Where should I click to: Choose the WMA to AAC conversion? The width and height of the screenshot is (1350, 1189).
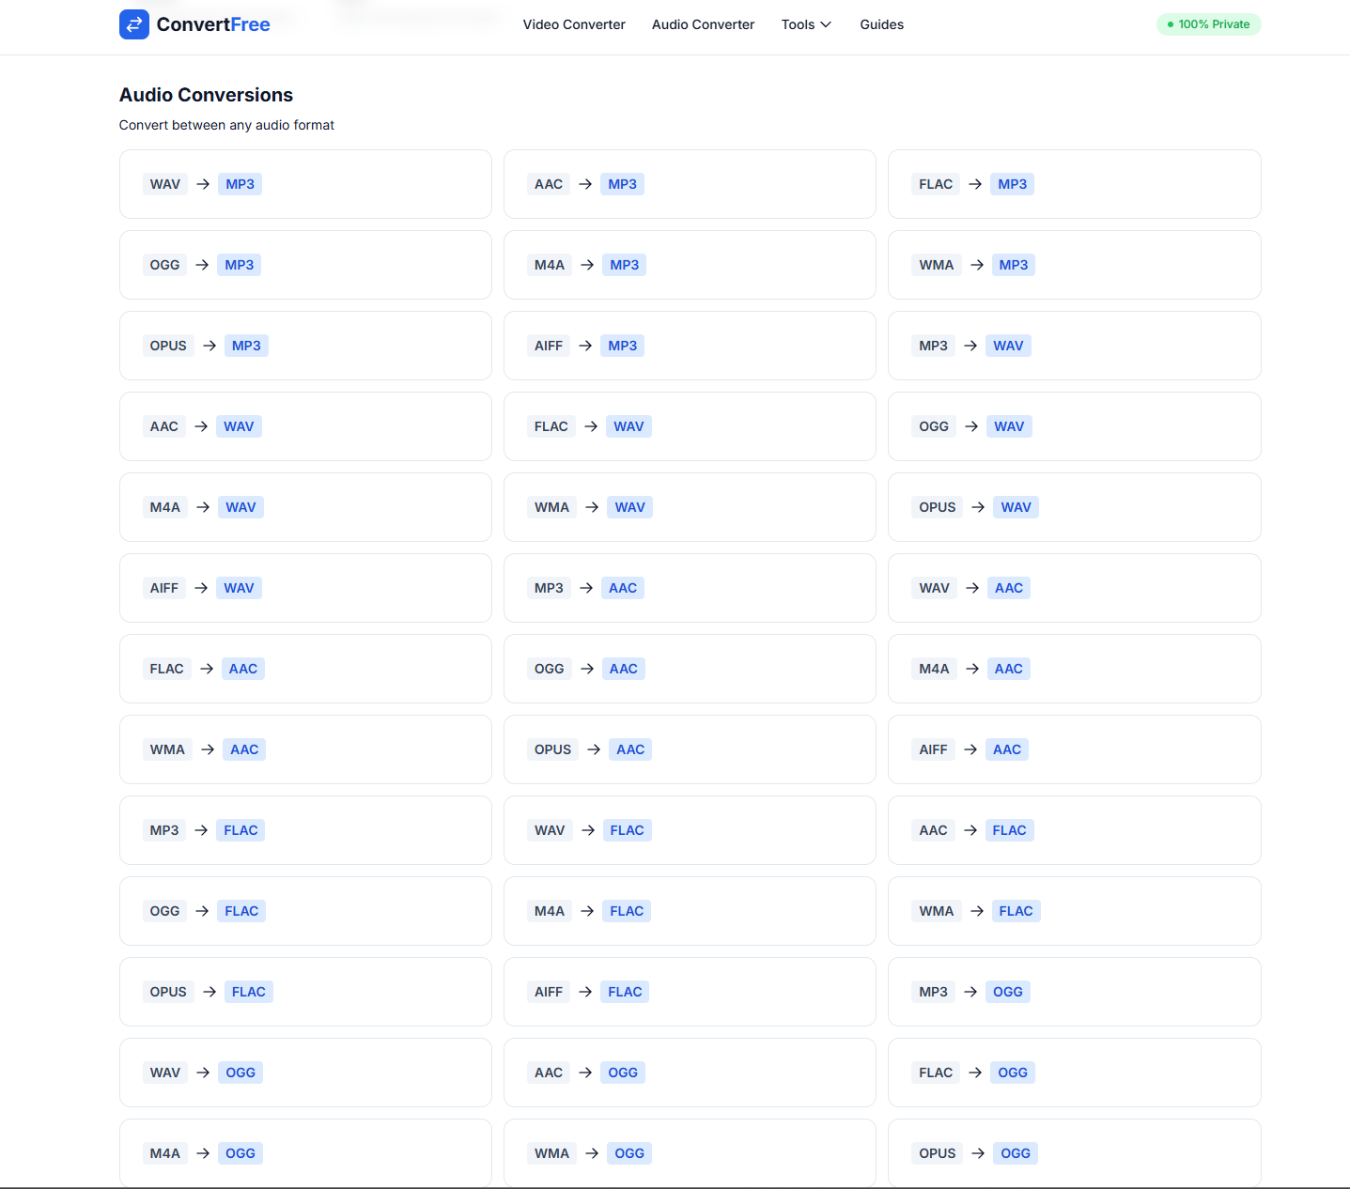305,749
